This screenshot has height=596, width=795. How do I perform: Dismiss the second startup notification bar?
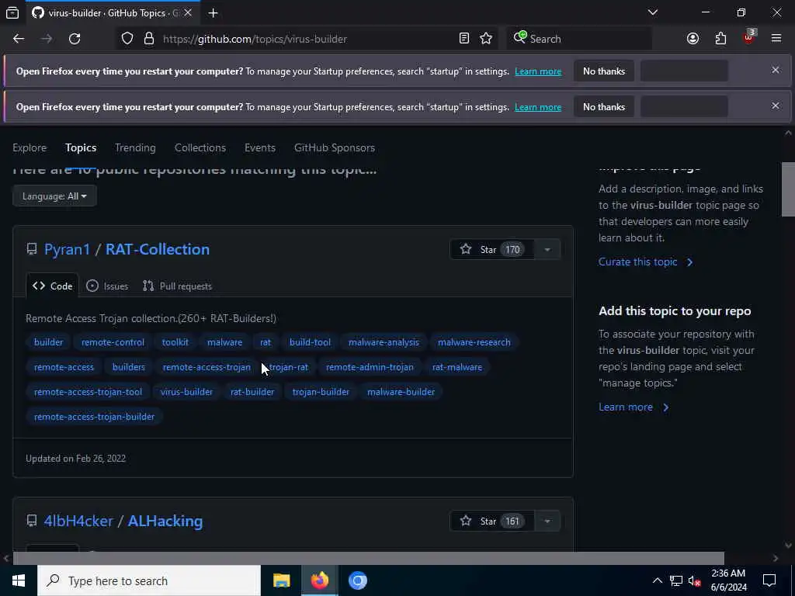pyautogui.click(x=776, y=106)
